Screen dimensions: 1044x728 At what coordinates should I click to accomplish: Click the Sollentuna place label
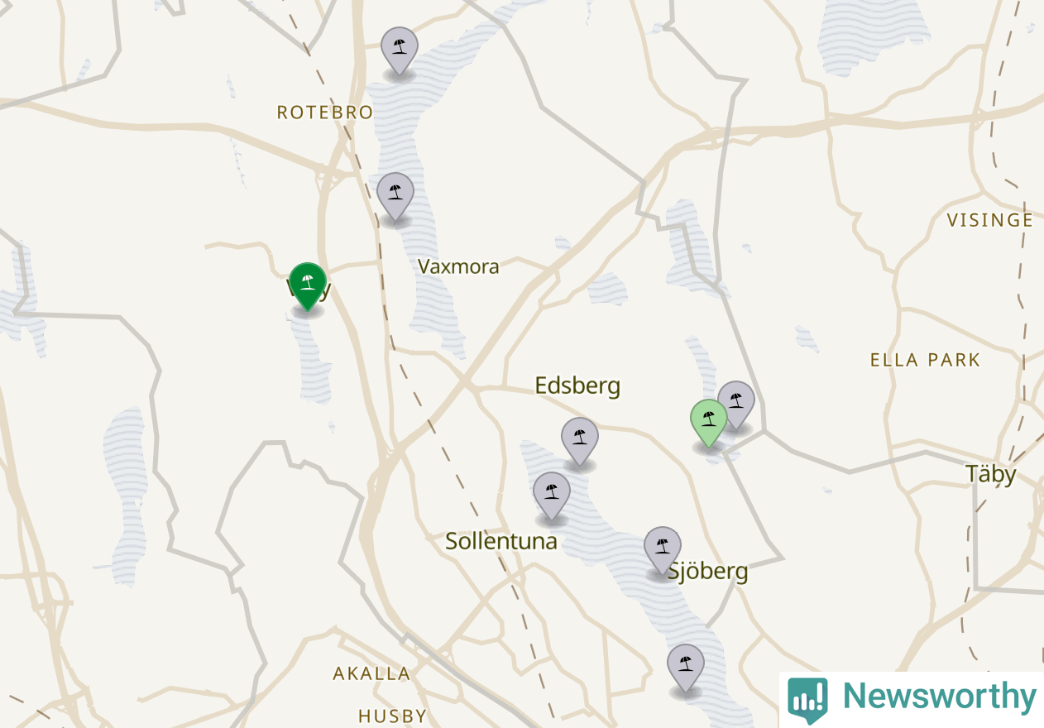pos(501,542)
